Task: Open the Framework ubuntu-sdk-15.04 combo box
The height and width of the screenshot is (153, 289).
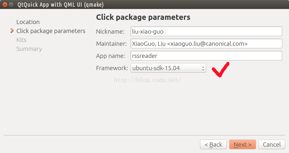Action: [168, 68]
